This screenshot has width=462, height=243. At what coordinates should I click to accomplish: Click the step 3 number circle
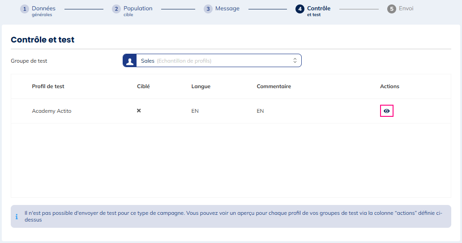[x=208, y=9]
